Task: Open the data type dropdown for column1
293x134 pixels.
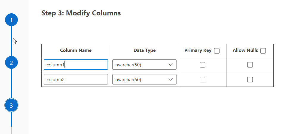Action: click(144, 65)
